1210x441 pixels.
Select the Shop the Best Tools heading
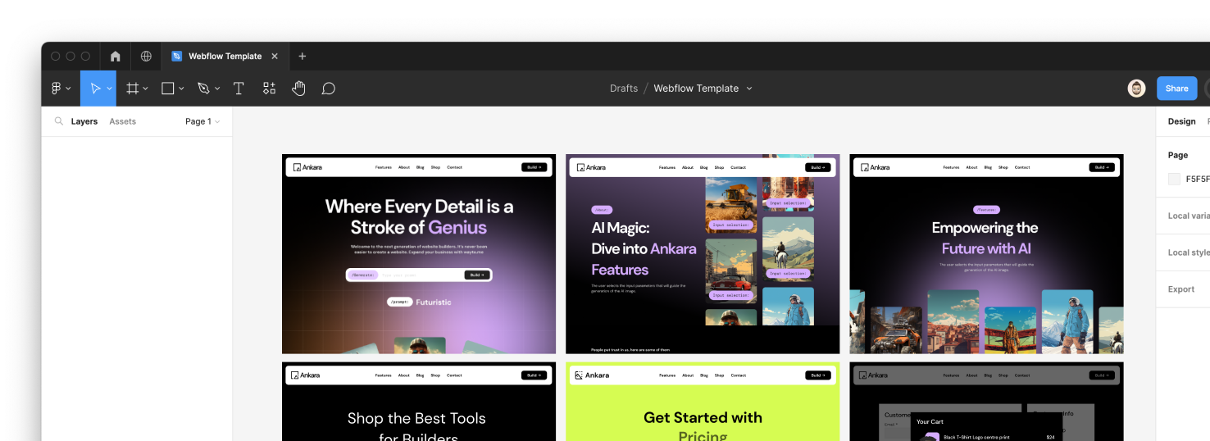coord(416,427)
